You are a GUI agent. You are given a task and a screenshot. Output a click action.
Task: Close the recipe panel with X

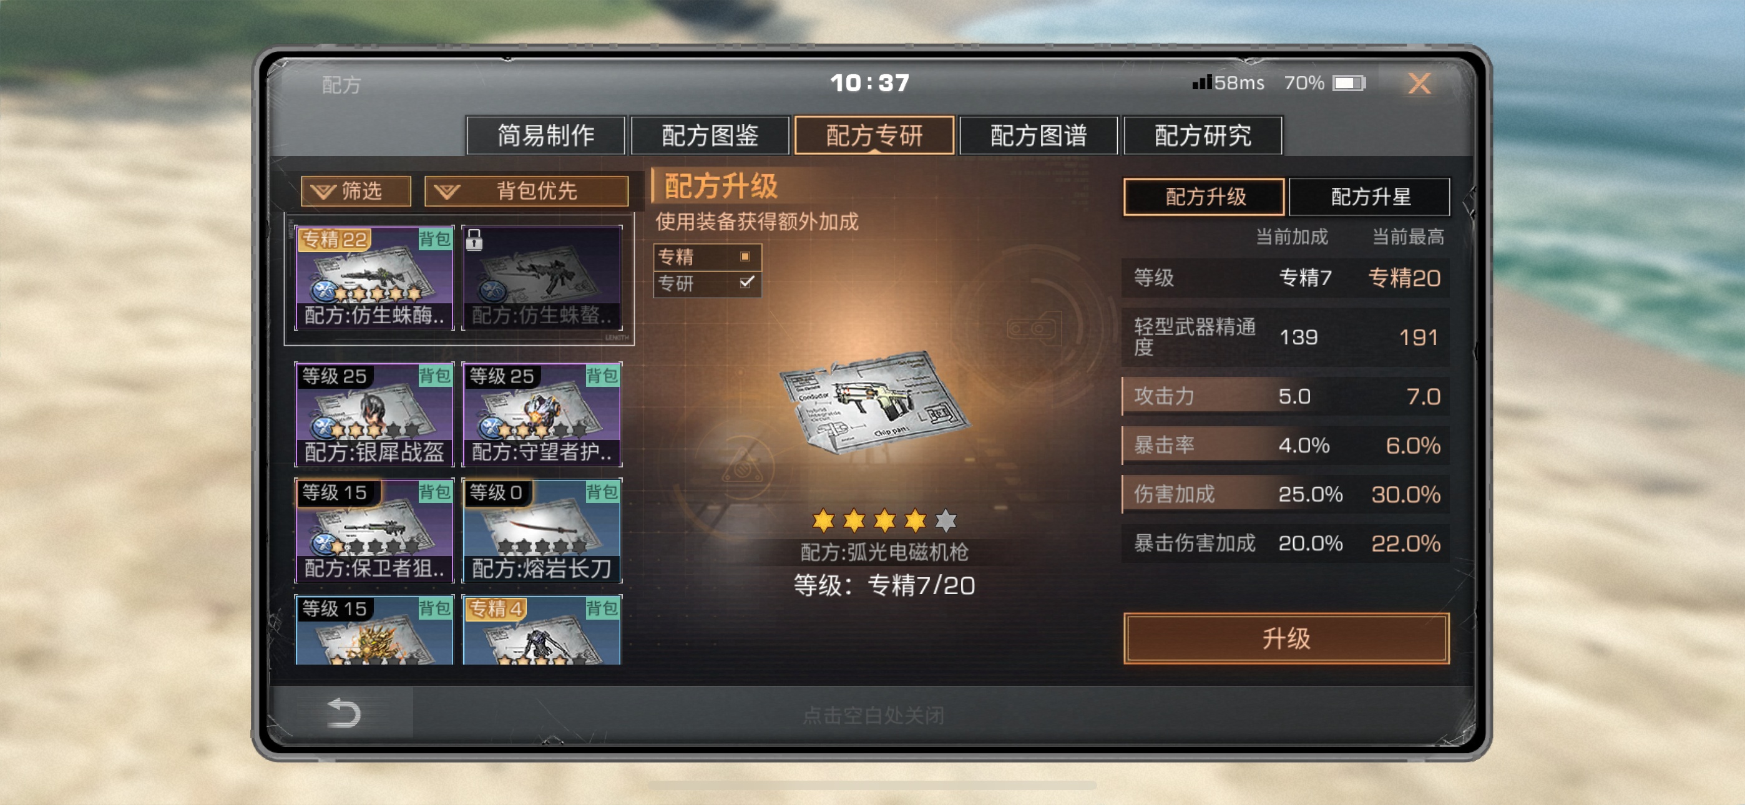[1419, 84]
